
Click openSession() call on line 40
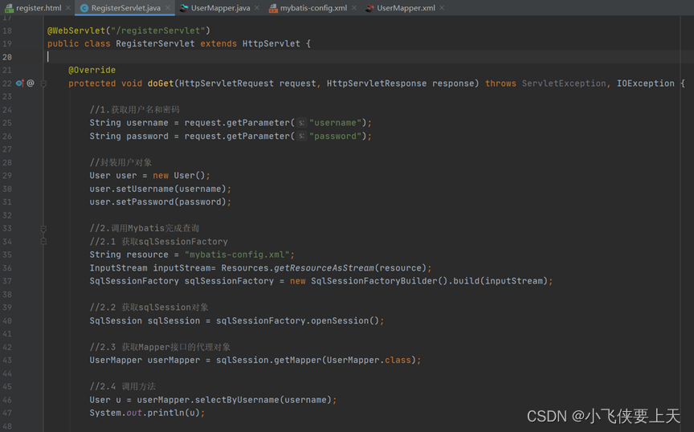point(345,320)
